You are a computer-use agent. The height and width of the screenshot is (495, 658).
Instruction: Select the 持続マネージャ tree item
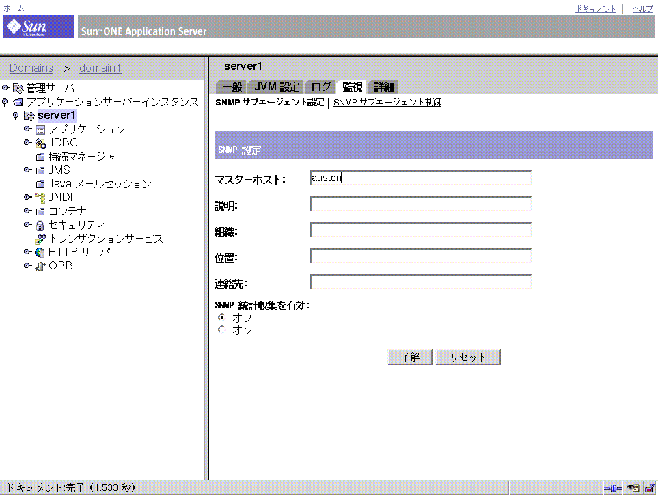[x=81, y=157]
